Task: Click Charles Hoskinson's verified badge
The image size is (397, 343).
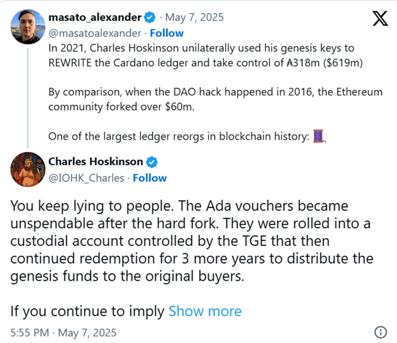Action: [x=152, y=162]
